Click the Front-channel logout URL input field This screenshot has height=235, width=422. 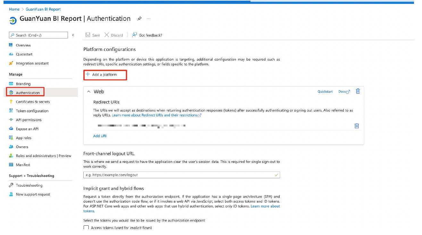pyautogui.click(x=181, y=175)
